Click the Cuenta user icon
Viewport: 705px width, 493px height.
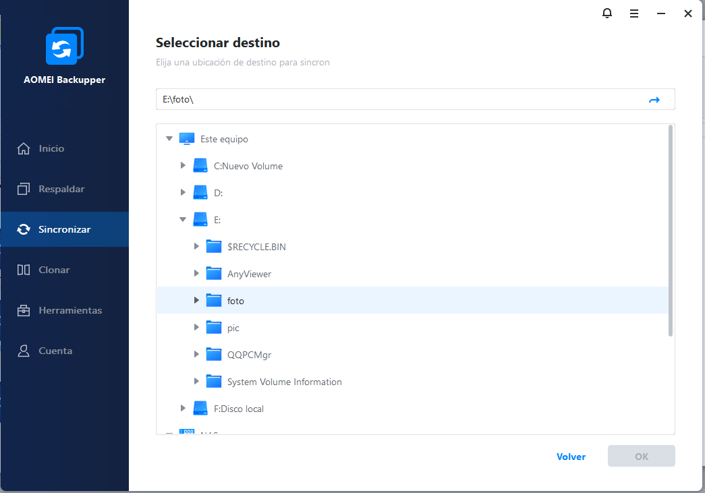pyautogui.click(x=24, y=351)
